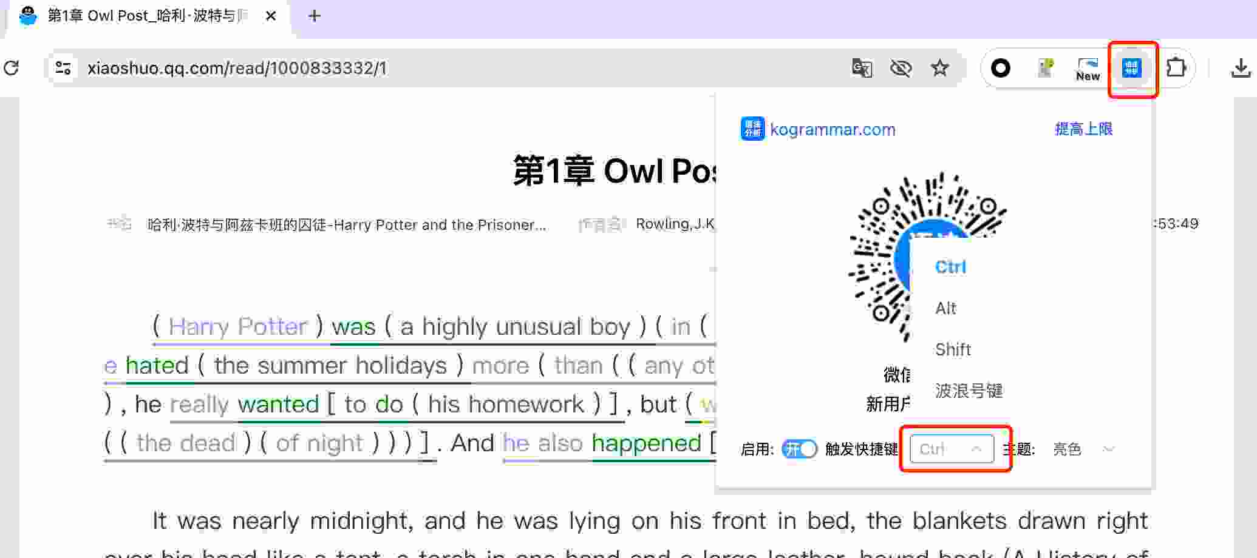Image resolution: width=1257 pixels, height=558 pixels.
Task: Choose Alt from the shortcut list
Action: coord(945,308)
